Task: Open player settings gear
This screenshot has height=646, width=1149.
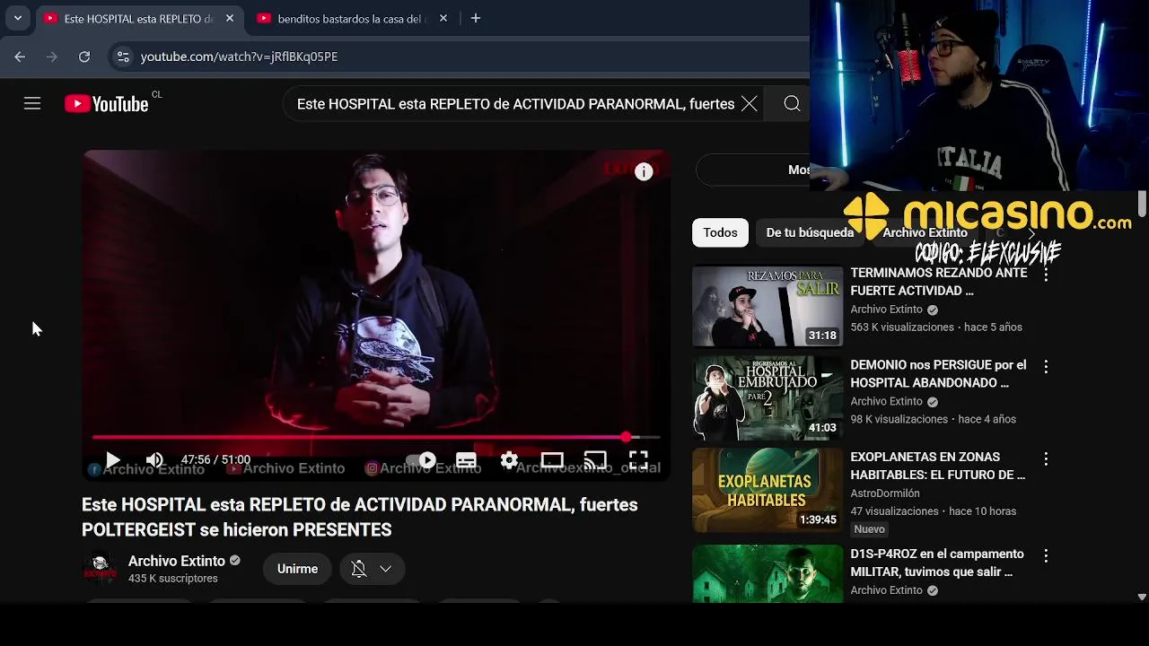Action: click(509, 460)
